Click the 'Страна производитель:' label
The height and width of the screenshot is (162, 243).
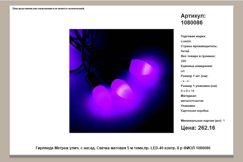tap(199, 46)
